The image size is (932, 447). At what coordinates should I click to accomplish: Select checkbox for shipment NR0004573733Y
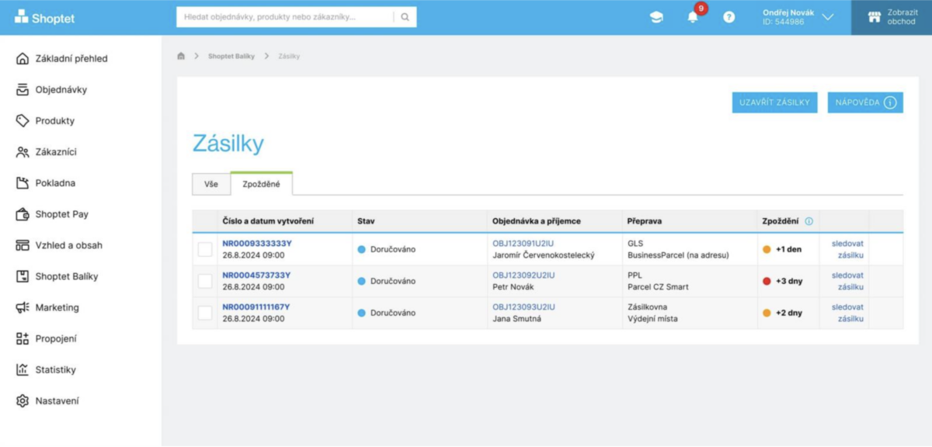pos(205,281)
